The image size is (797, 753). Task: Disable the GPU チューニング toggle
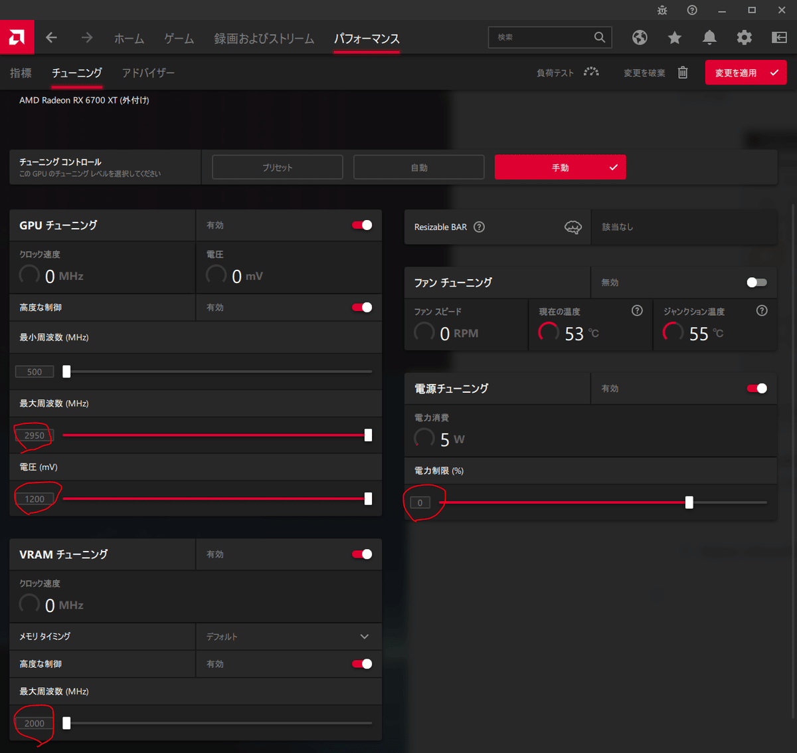pyautogui.click(x=362, y=225)
